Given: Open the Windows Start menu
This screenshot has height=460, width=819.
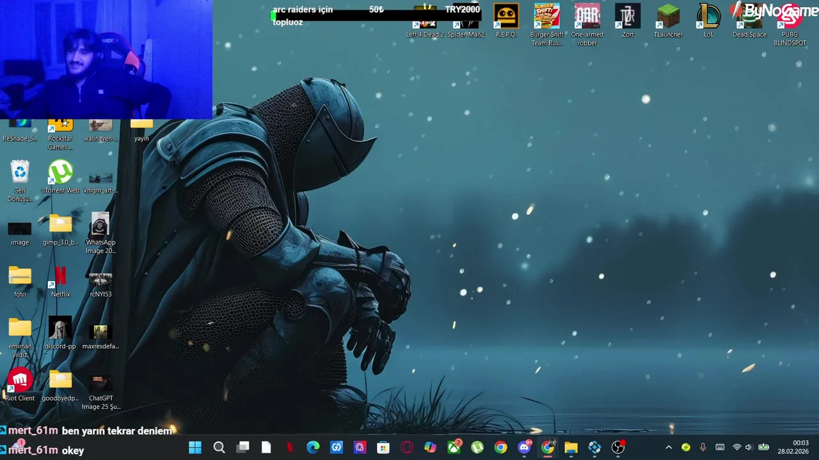Looking at the screenshot, I should 195,447.
